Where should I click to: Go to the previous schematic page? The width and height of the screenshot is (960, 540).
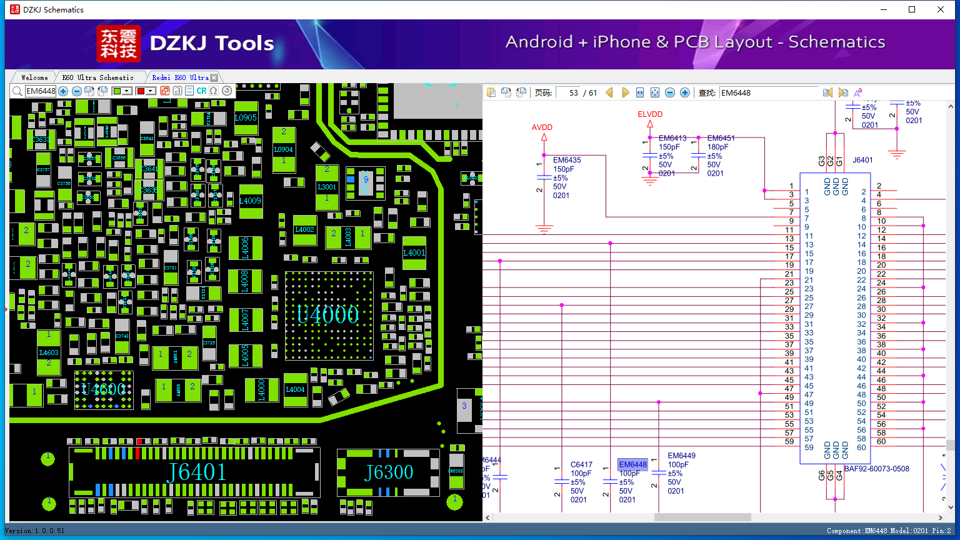pos(609,92)
